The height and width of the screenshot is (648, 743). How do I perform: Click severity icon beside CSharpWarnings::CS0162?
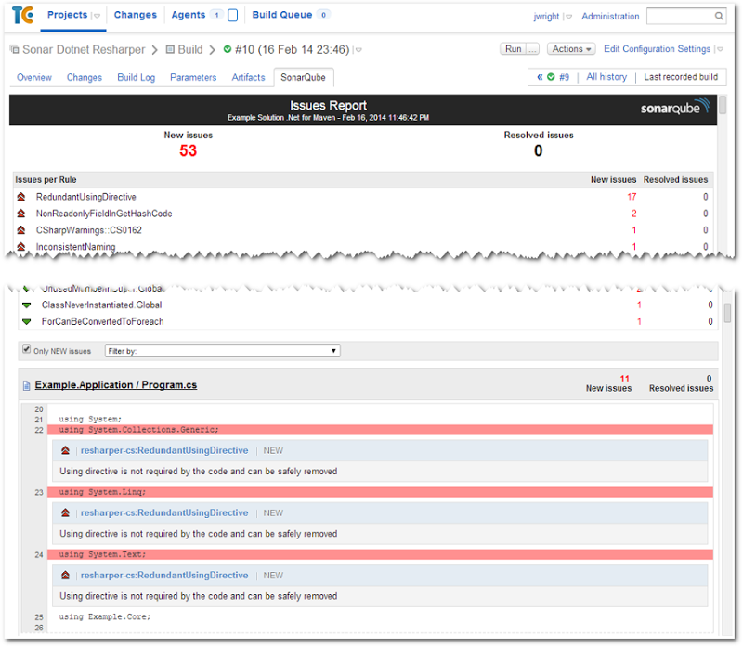tap(21, 230)
